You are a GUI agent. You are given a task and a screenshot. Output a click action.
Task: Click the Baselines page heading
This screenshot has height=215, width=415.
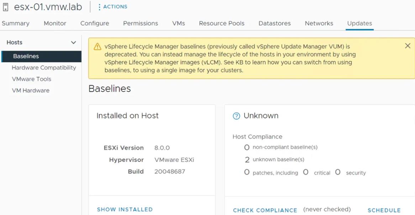(x=110, y=89)
